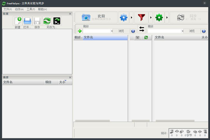Sort 摘要 panel by 文件名 column
210x140 pixels.
(x=23, y=82)
